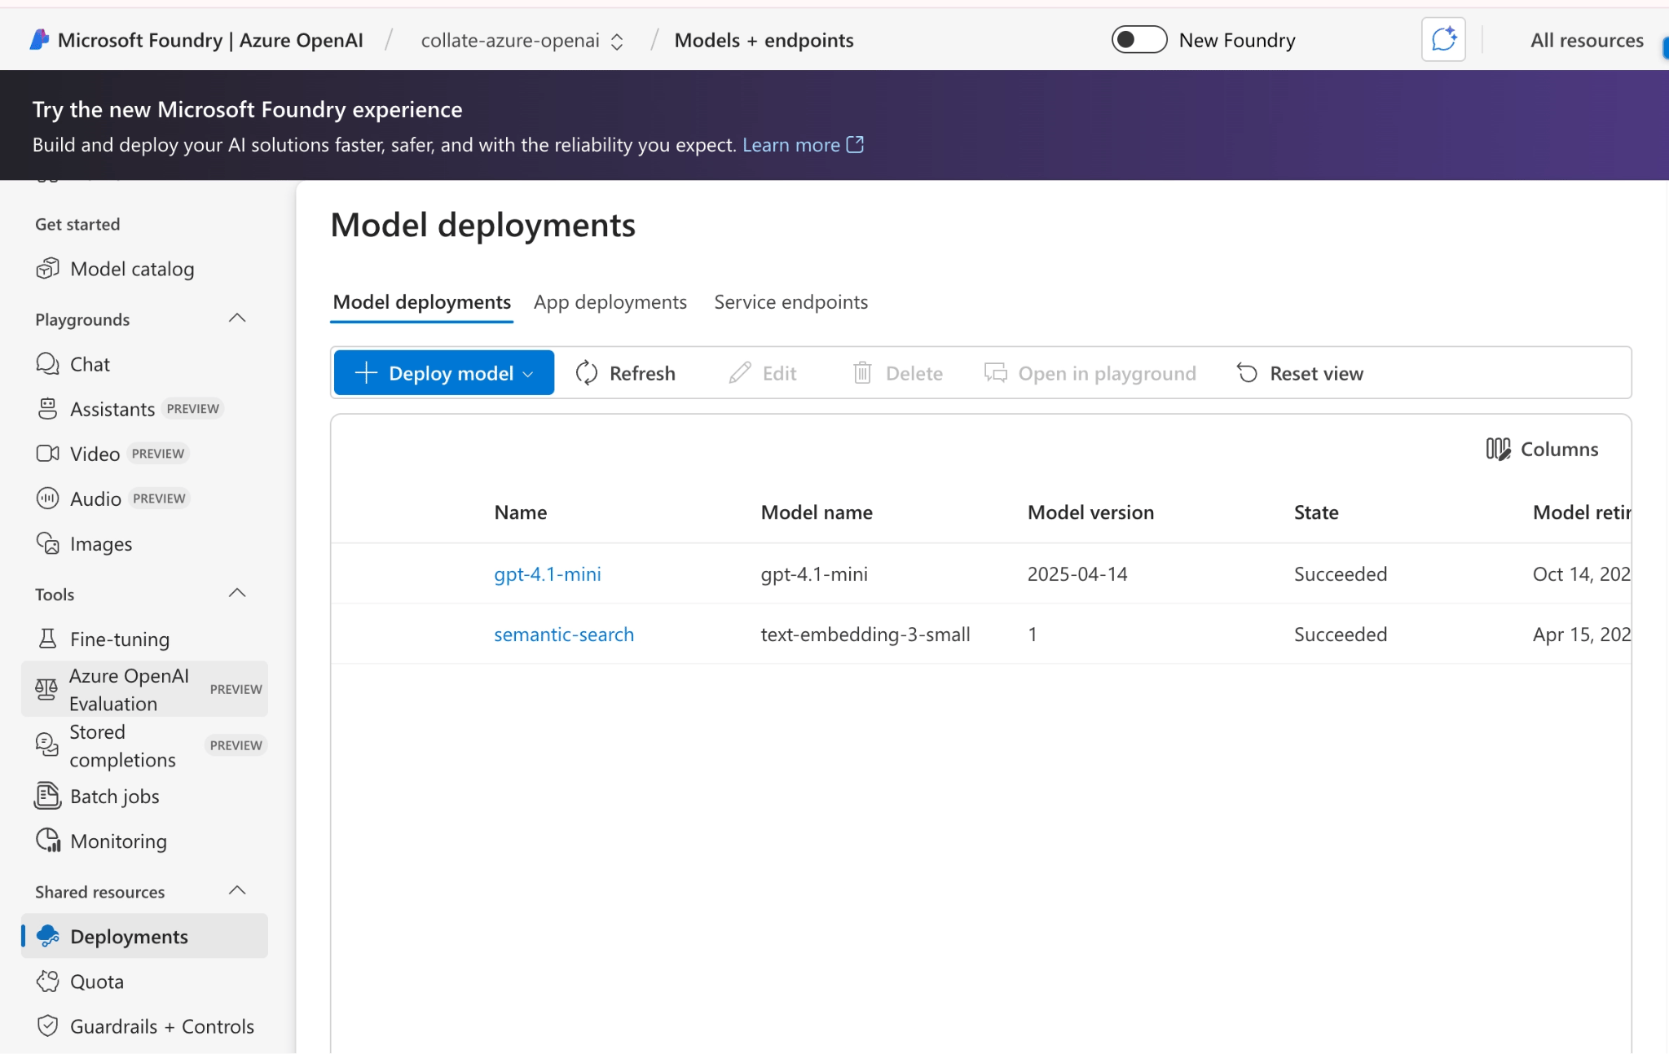The height and width of the screenshot is (1054, 1669).
Task: Click the text-embedding-3-small cell
Action: coord(865,635)
